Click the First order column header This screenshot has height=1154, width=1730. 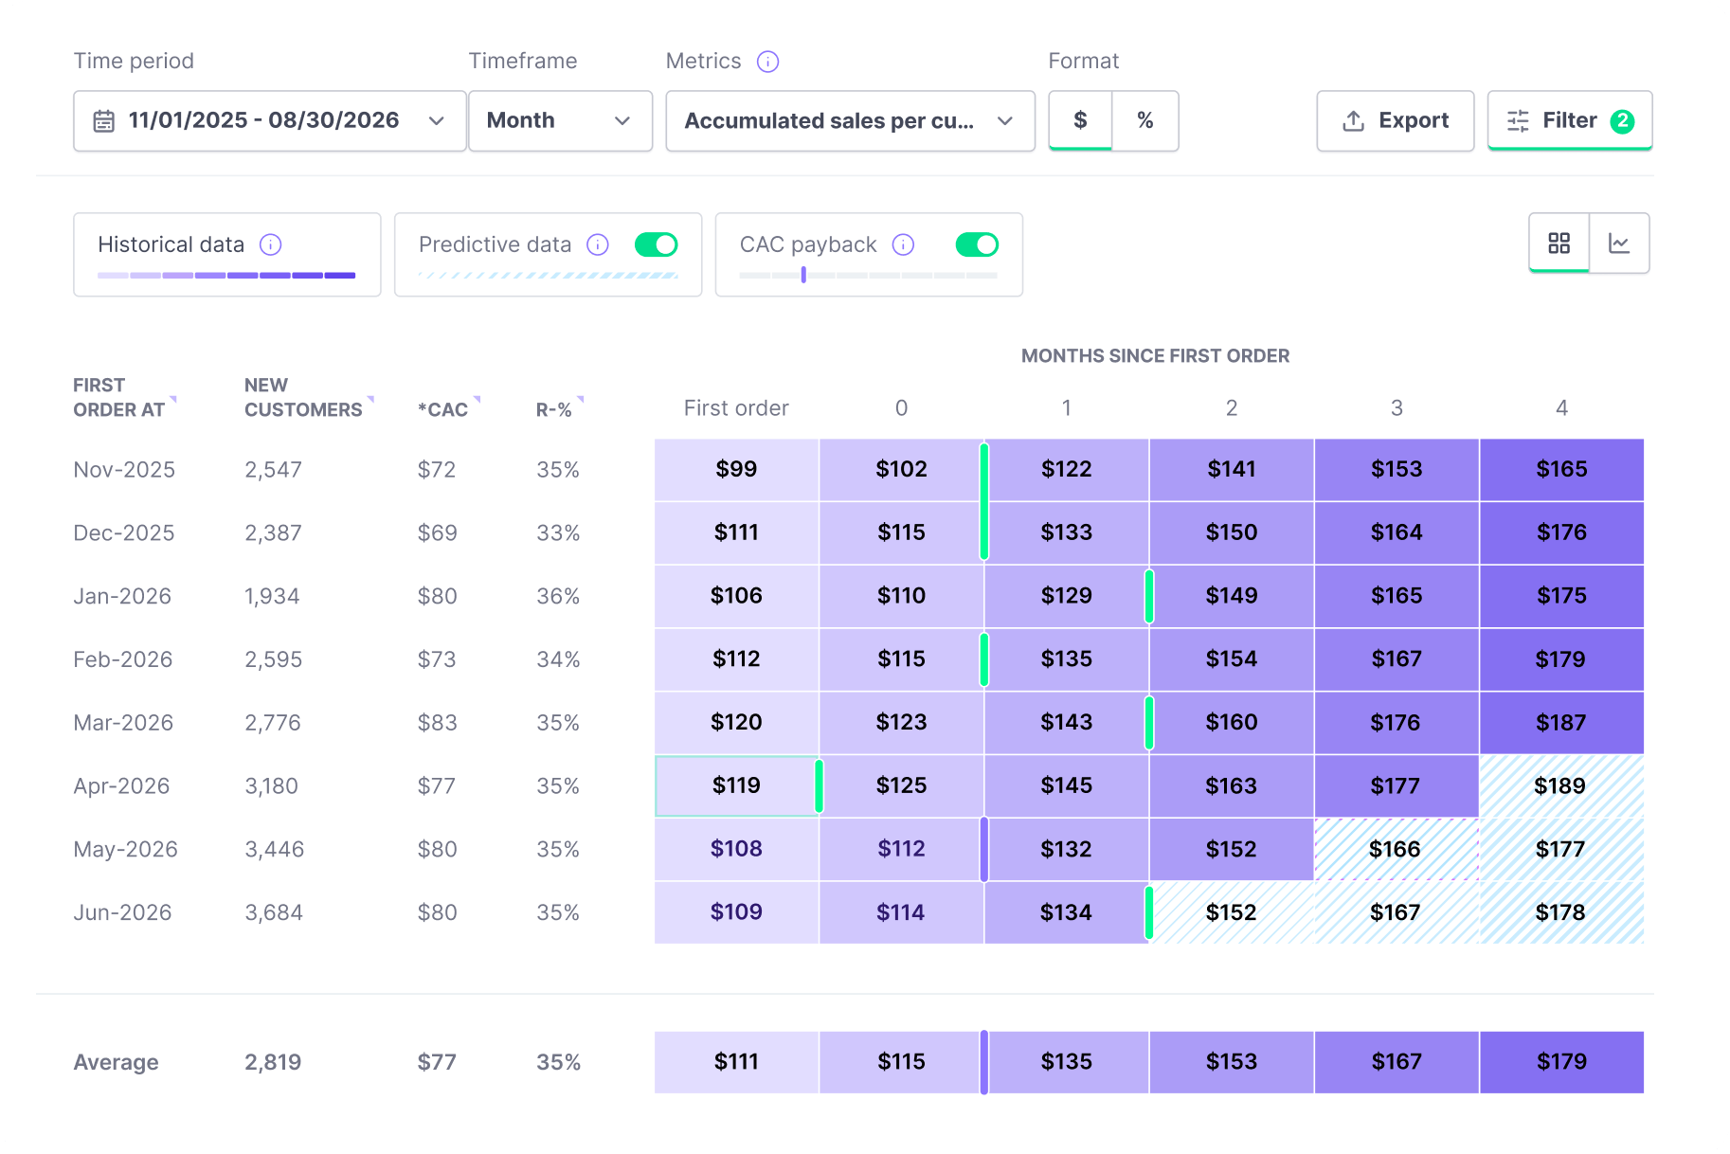pyautogui.click(x=736, y=408)
